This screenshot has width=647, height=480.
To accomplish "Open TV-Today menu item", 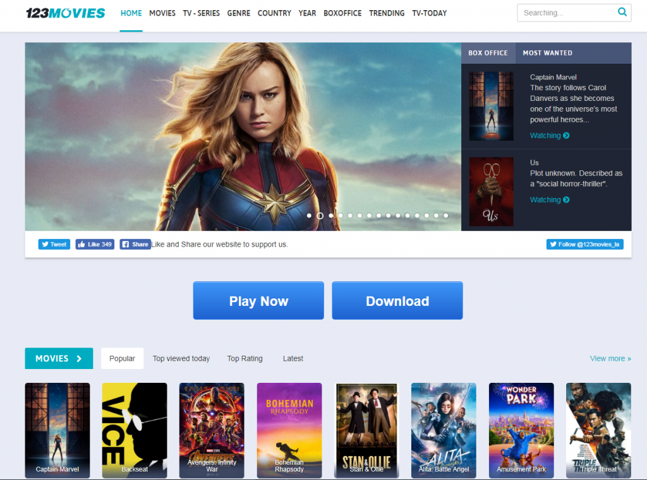I will 430,13.
